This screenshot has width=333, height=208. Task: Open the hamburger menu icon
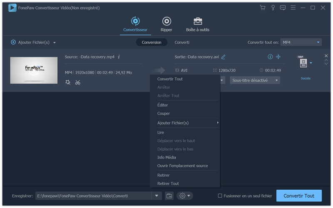pos(293,8)
